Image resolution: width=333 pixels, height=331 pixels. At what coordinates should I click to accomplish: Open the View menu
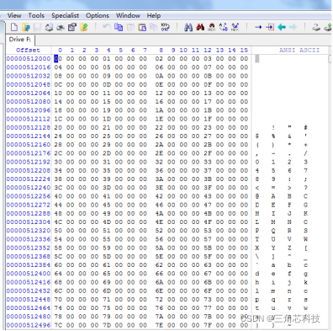pos(14,16)
